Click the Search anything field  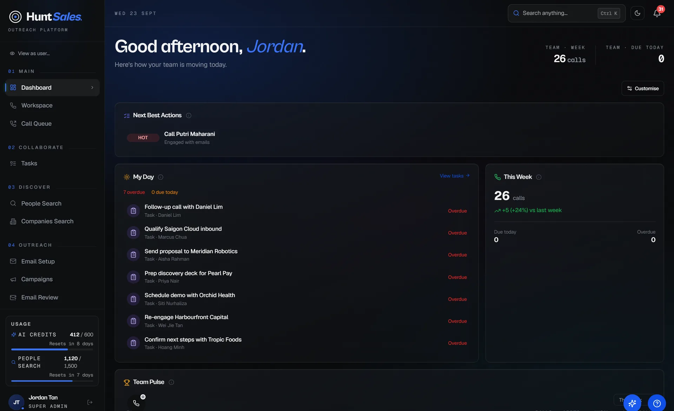566,13
